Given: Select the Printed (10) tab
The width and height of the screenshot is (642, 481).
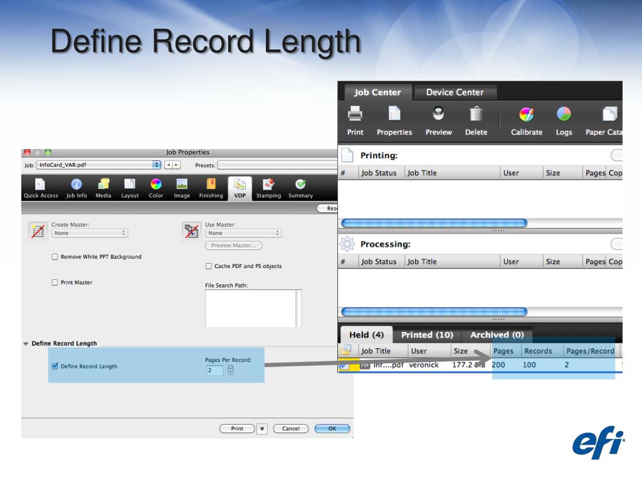Looking at the screenshot, I should pyautogui.click(x=427, y=335).
